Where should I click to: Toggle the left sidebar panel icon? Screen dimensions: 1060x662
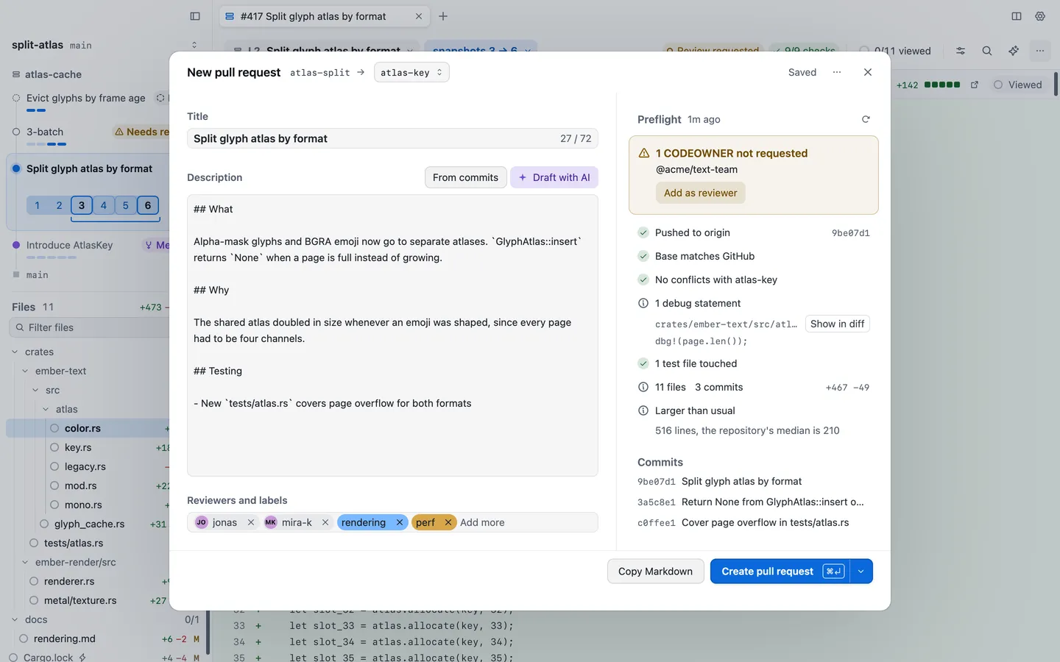(195, 16)
